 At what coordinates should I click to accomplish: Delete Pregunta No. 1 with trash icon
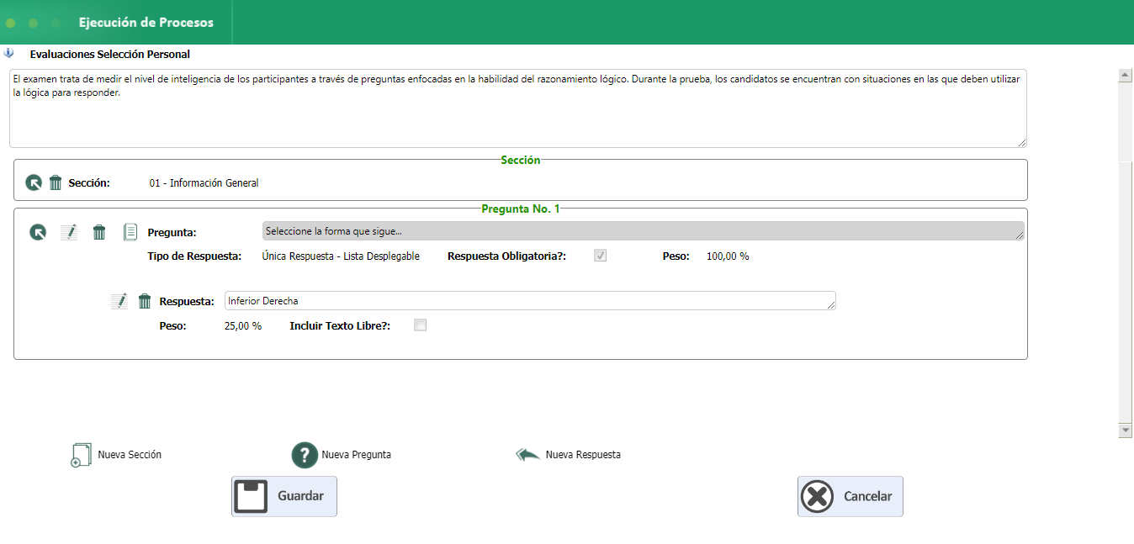[99, 232]
